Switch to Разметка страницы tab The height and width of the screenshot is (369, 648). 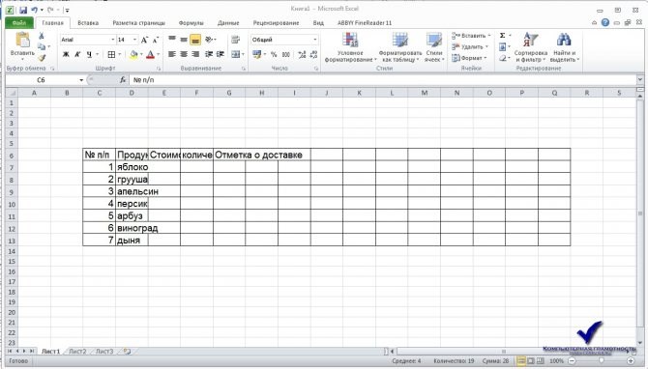click(x=139, y=23)
